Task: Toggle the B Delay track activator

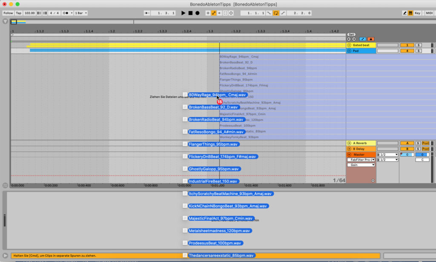Action: click(x=407, y=149)
